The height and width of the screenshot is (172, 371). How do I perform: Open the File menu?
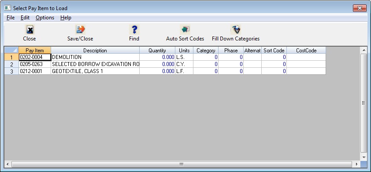pyautogui.click(x=11, y=18)
